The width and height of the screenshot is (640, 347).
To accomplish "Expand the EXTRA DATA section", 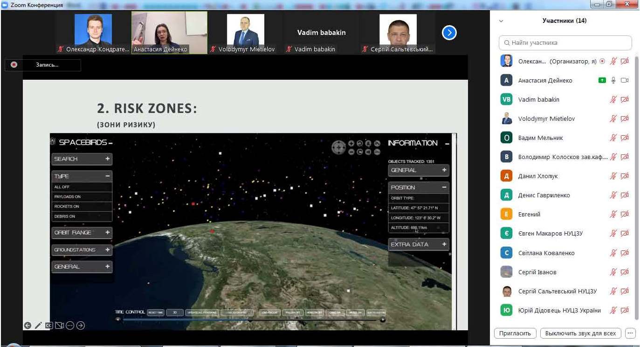I will 419,244.
